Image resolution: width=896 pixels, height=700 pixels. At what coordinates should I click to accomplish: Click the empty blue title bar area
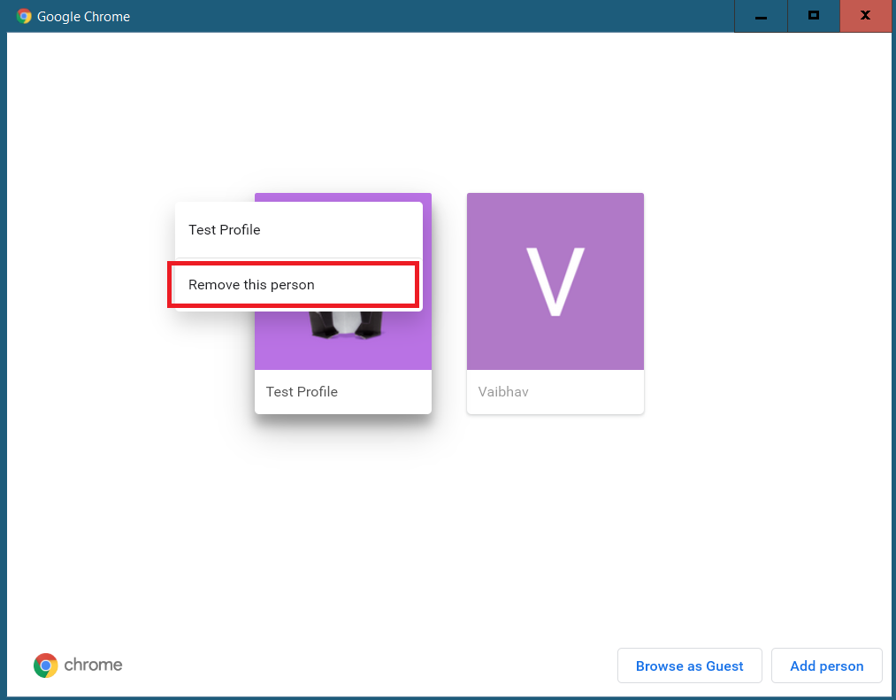tap(429, 16)
